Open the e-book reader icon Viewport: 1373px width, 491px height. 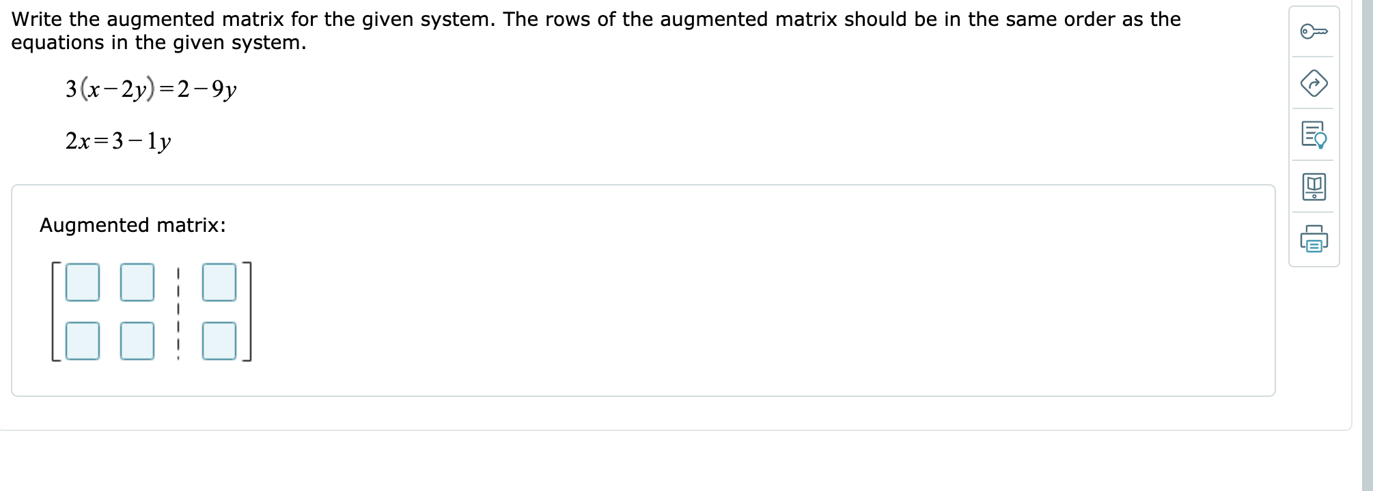pos(1315,188)
